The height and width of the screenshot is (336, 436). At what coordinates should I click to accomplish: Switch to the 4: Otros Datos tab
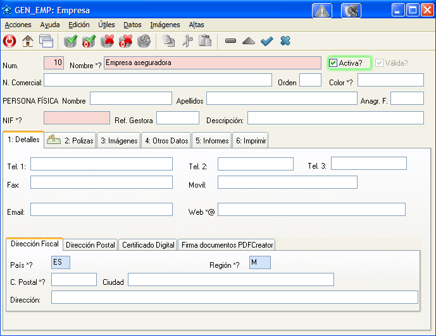(x=166, y=141)
